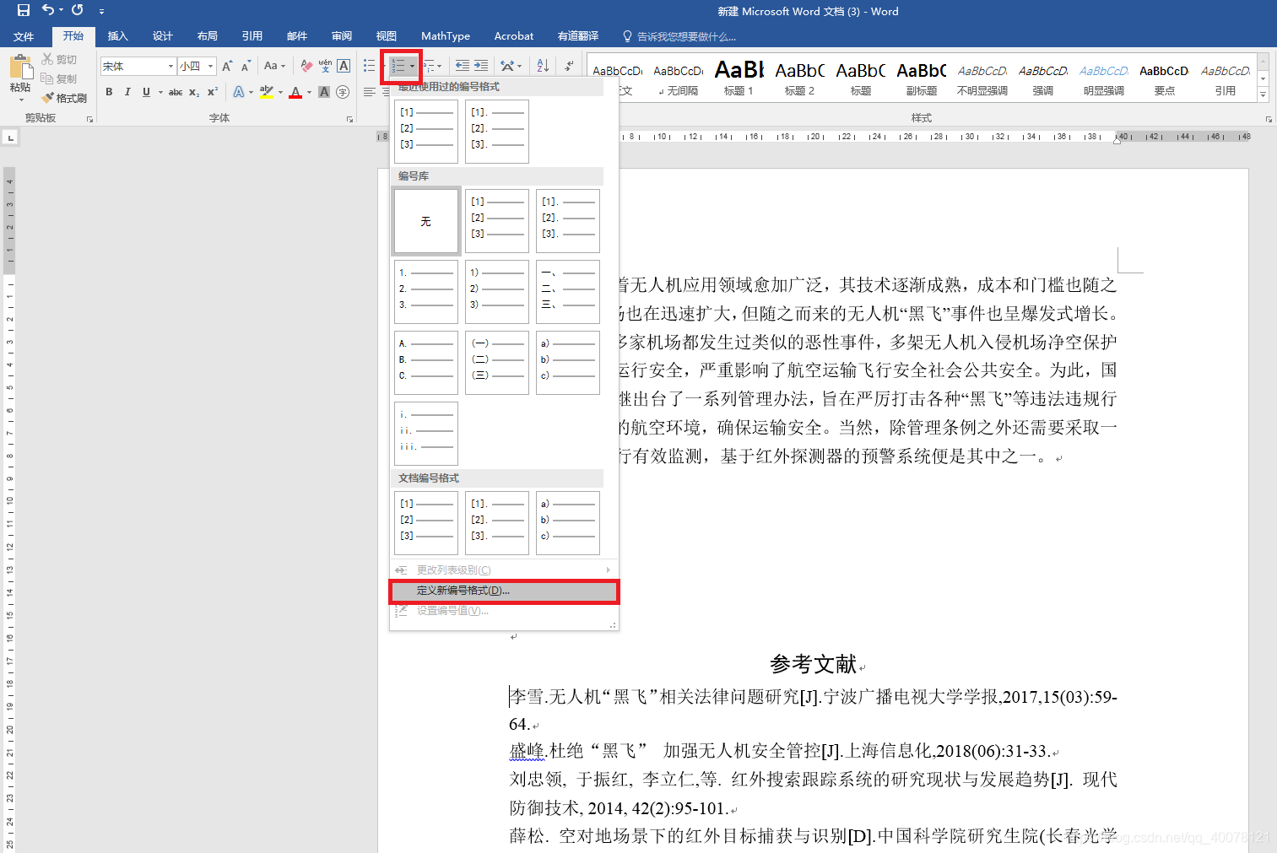Viewport: 1277px width, 853px height.
Task: Open the Acrobat ribbon tab
Action: 513,36
